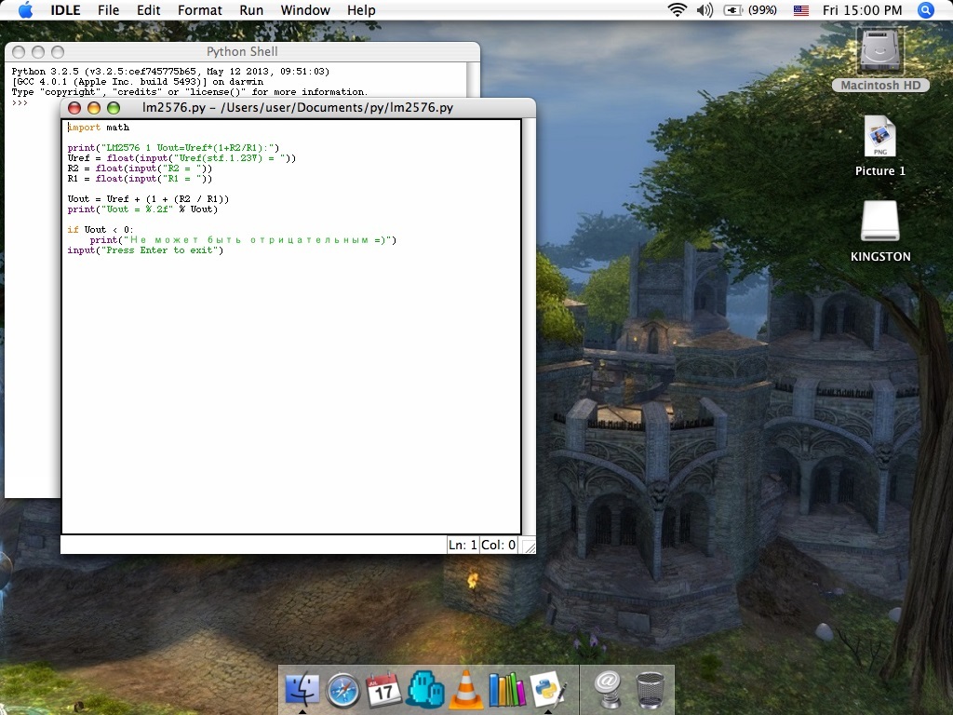953x715 pixels.
Task: Click the volume speaker icon
Action: point(705,9)
